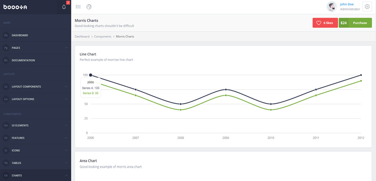Open the notifications bell icon
376x181 pixels.
pos(64,7)
